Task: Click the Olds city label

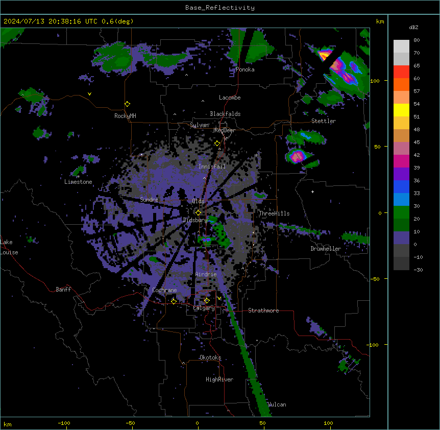Action: click(x=198, y=201)
